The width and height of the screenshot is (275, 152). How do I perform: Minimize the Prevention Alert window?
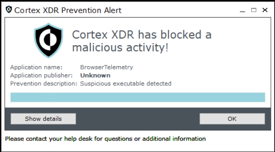242,10
